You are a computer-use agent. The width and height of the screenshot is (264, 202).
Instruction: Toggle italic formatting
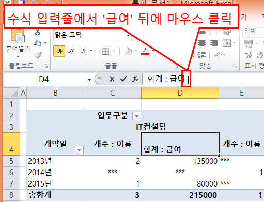tap(71, 51)
